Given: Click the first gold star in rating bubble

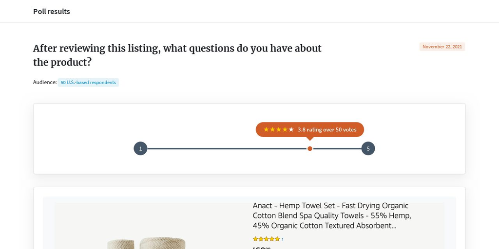Looking at the screenshot, I should tap(267, 129).
